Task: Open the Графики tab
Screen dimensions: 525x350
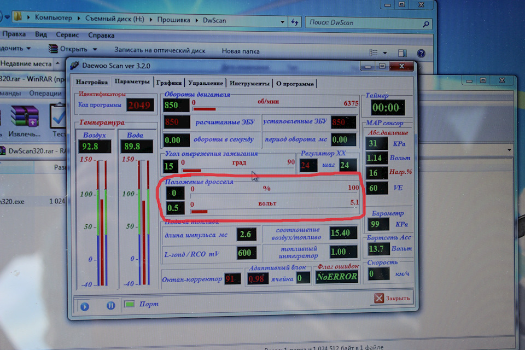Action: tap(169, 83)
